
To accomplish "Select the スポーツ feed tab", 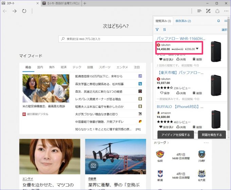I will pyautogui.click(x=105, y=67).
